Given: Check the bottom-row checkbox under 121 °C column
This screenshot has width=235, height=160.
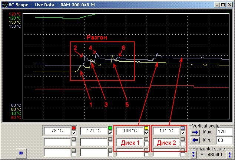Looking at the screenshot, I should [110, 155].
